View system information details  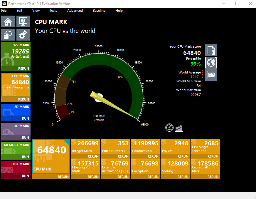[x=23, y=21]
